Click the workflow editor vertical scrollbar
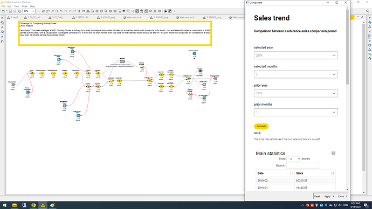The height and width of the screenshot is (209, 372). coord(364,97)
